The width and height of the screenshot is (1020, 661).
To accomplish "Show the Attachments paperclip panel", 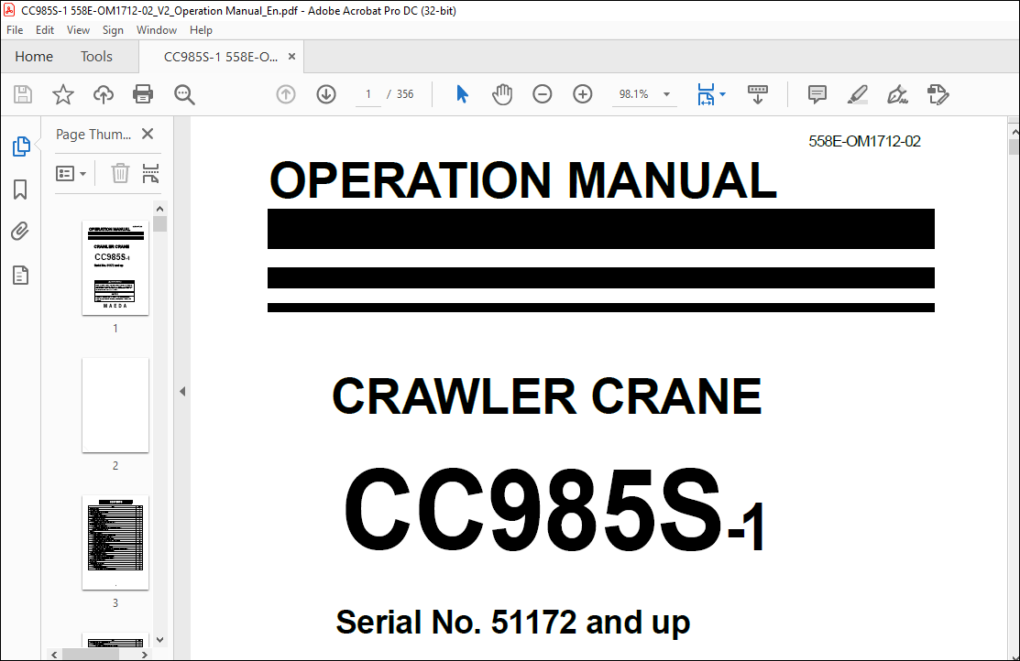I will tap(20, 232).
